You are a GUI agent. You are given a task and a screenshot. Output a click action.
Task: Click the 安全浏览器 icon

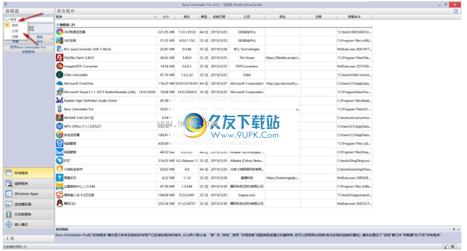point(60,135)
